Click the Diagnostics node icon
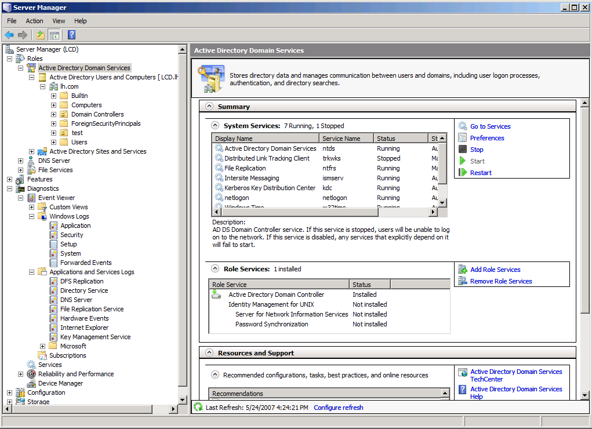This screenshot has width=592, height=429. coord(20,188)
